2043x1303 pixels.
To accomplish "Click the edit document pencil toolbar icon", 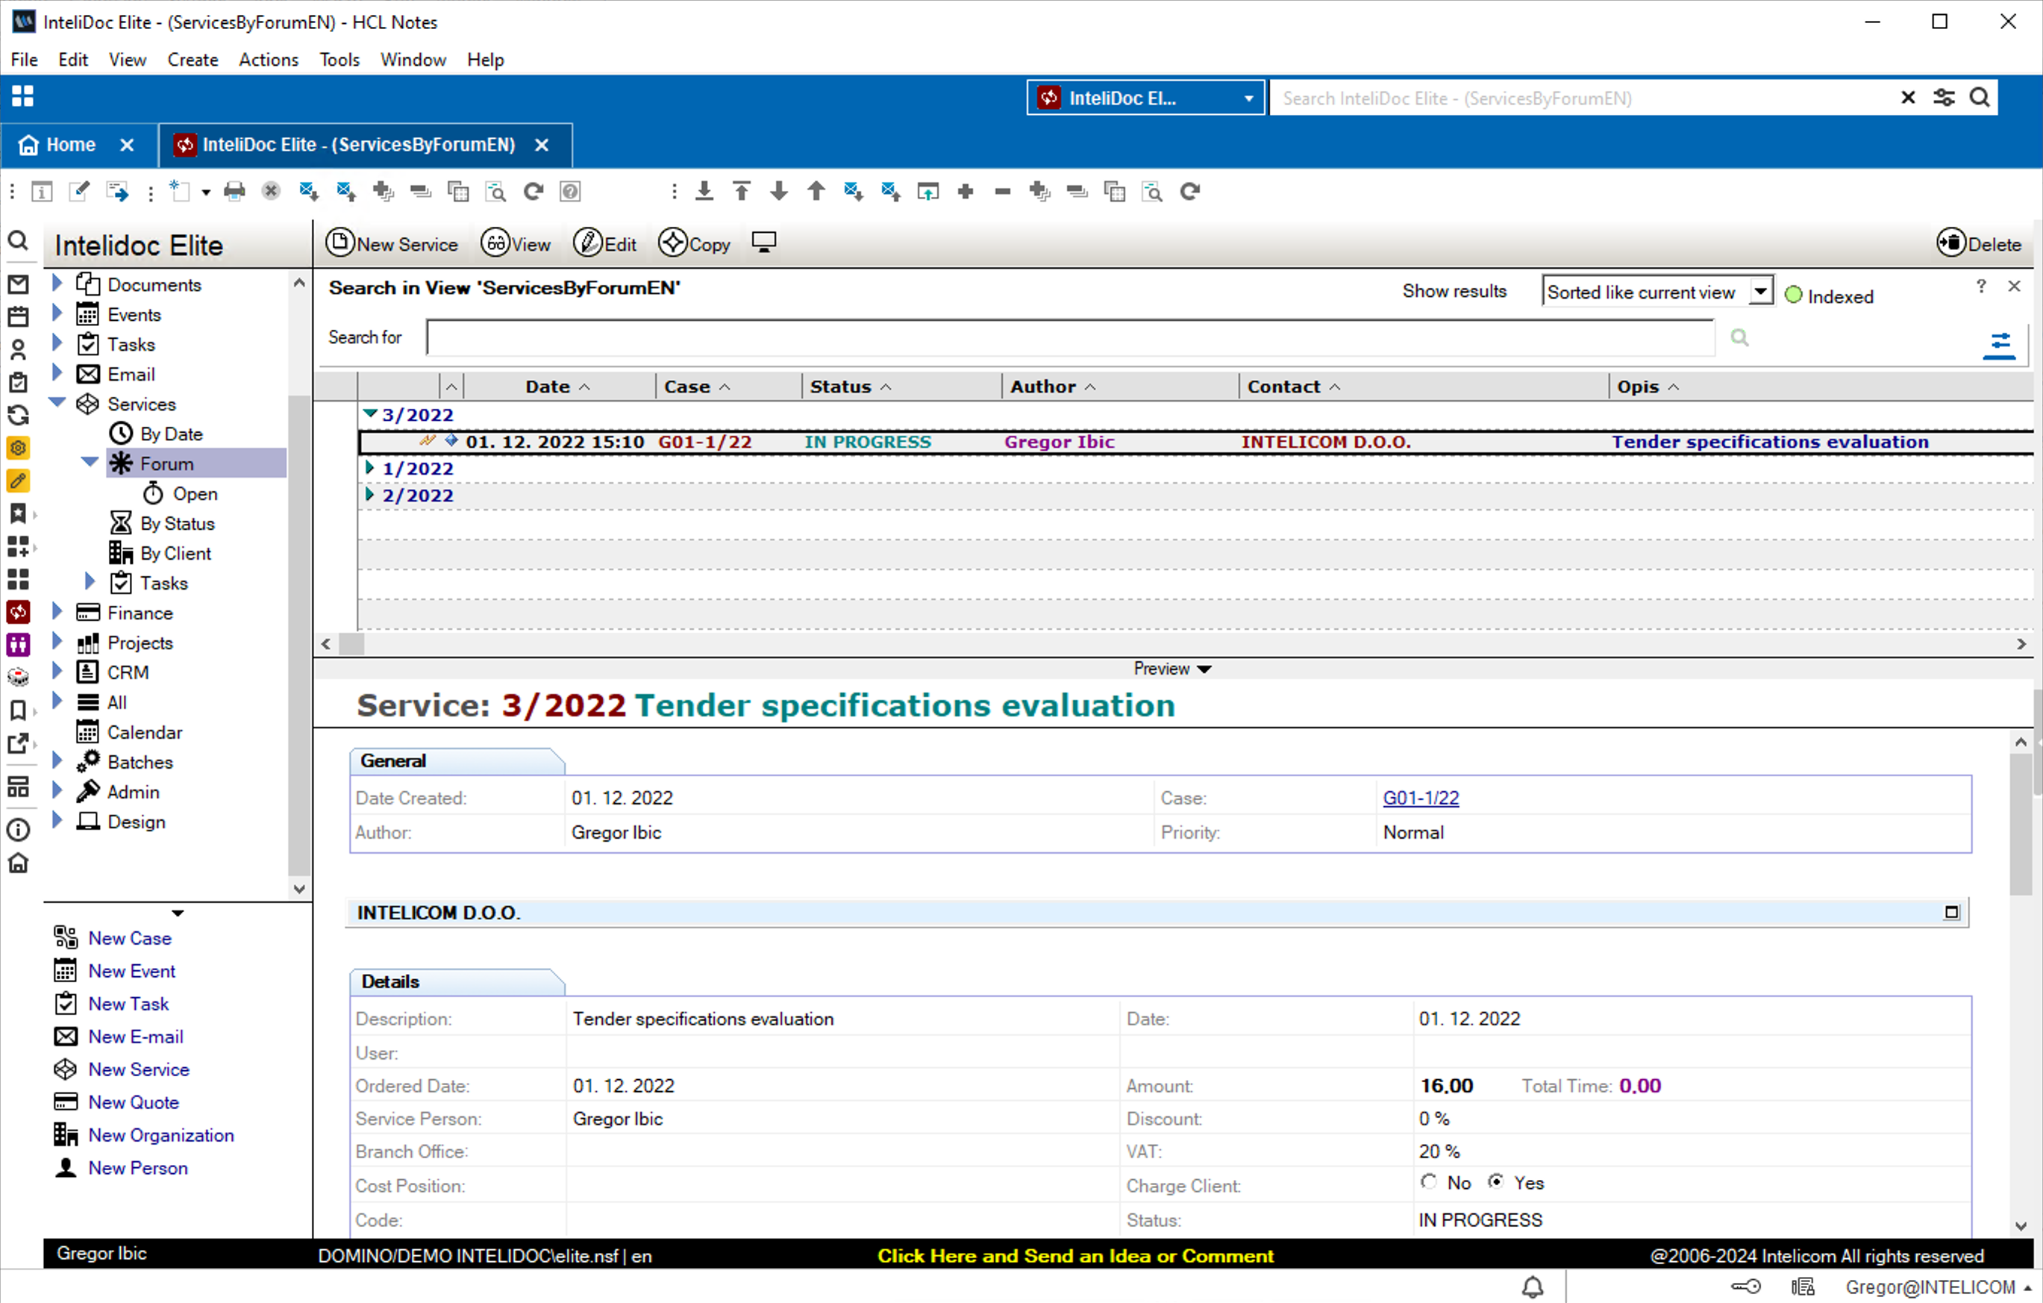I will (79, 192).
